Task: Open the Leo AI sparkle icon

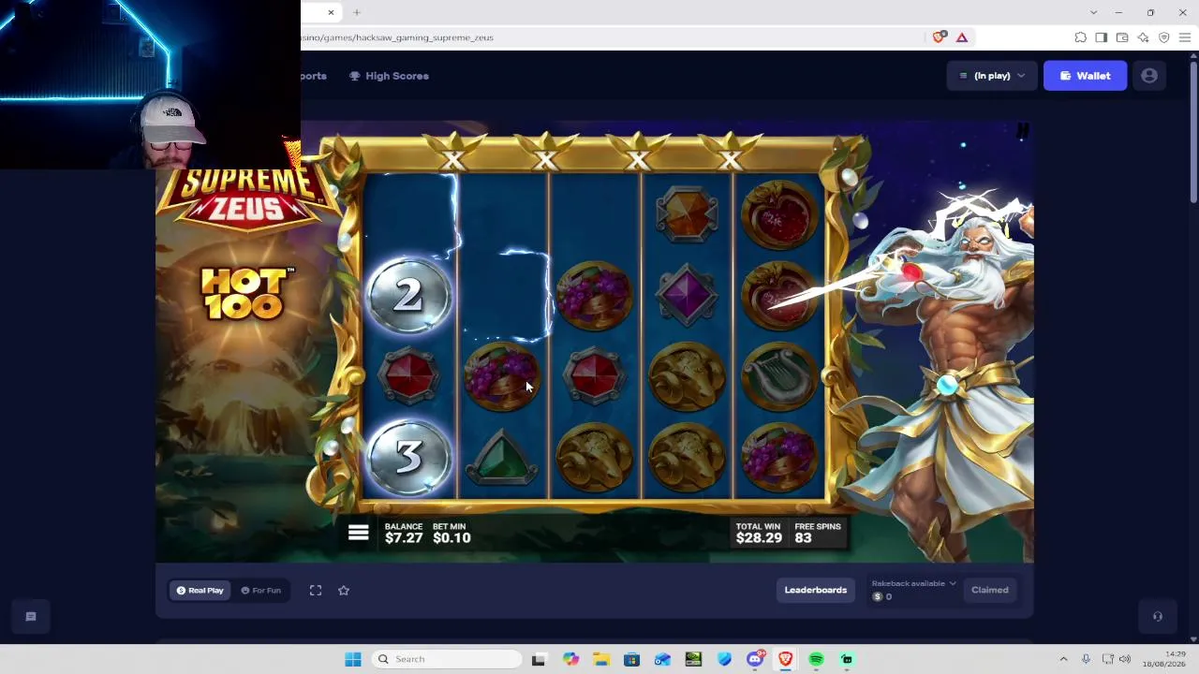Action: [x=1143, y=37]
